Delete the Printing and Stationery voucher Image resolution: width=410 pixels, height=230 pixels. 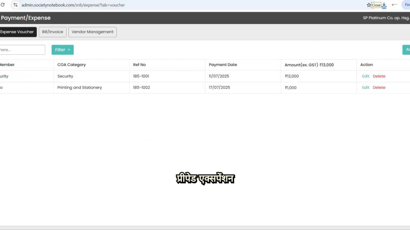coord(379,88)
